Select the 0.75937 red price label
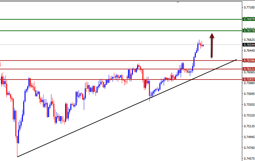This screenshot has width=255, height=161. click(248, 80)
